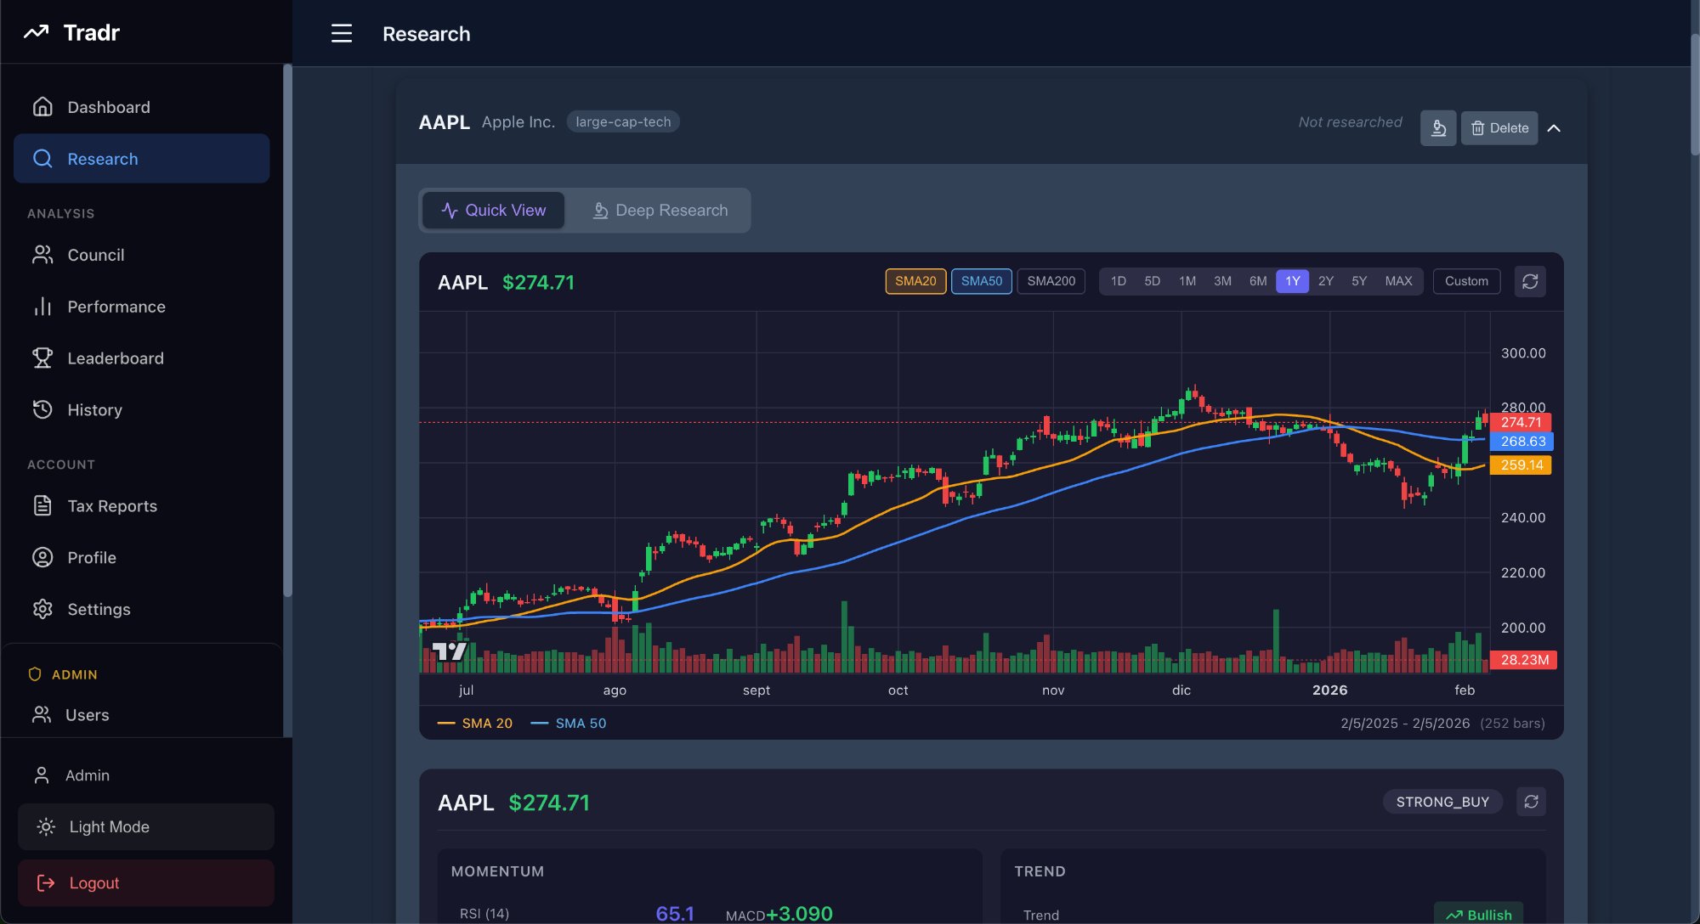
Task: Click the hamburger menu icon
Action: click(x=341, y=33)
